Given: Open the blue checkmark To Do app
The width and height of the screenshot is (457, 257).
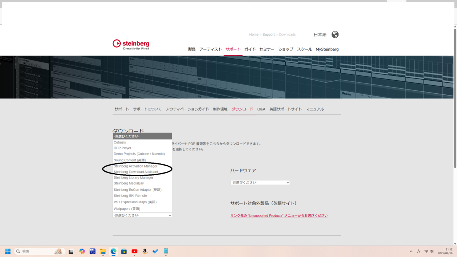Looking at the screenshot, I should coord(155,251).
